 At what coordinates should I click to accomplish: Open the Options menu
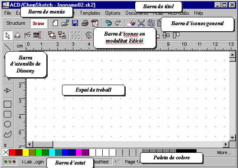[x=113, y=13]
